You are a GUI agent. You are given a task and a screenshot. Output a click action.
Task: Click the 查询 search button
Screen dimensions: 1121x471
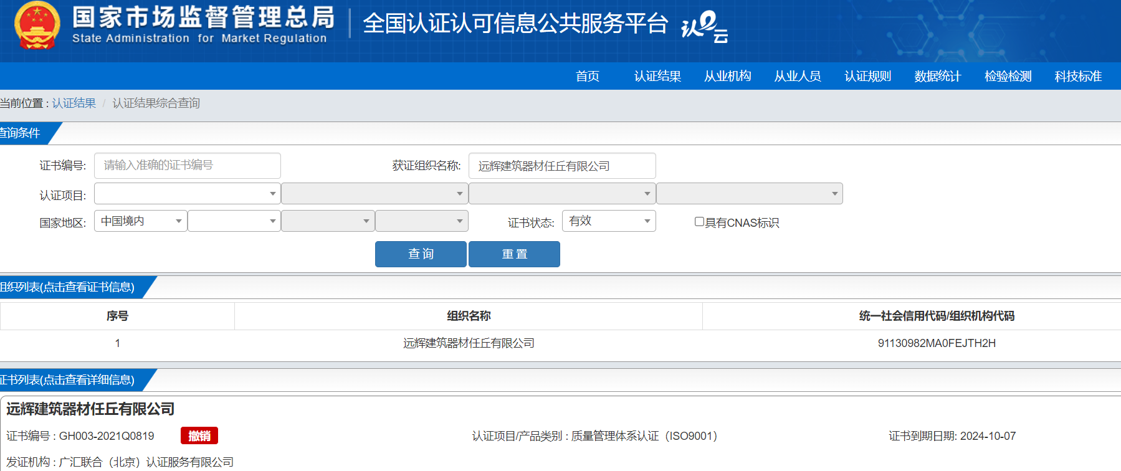421,254
